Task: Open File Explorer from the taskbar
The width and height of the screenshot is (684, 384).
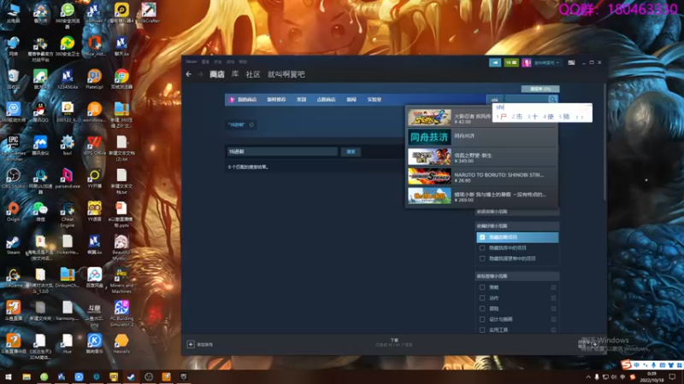Action: [27, 376]
